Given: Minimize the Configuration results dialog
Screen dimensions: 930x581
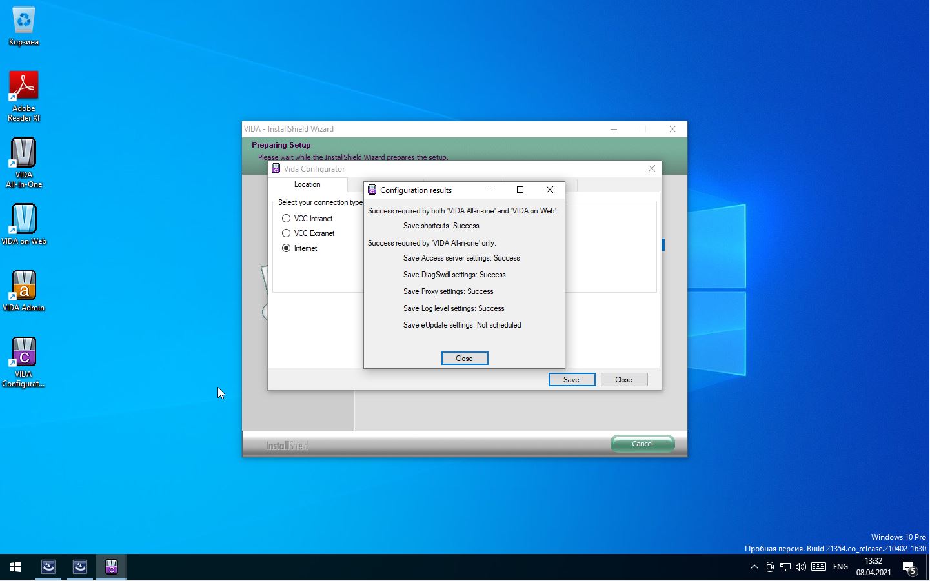Looking at the screenshot, I should (491, 190).
